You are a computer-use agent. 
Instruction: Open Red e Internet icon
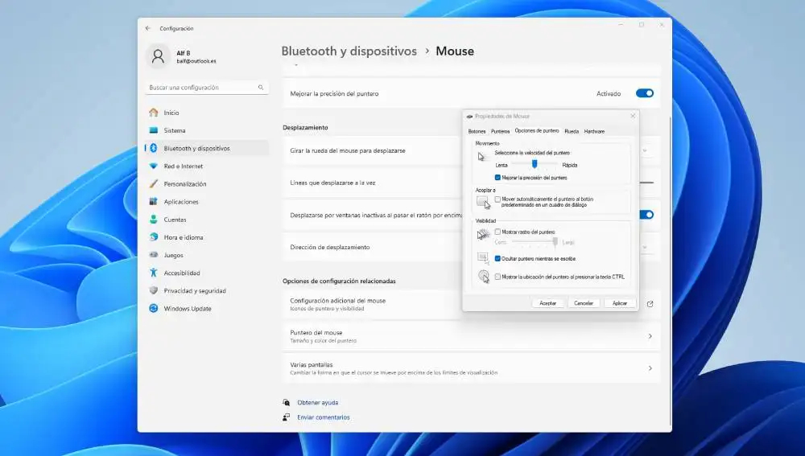[x=154, y=166]
